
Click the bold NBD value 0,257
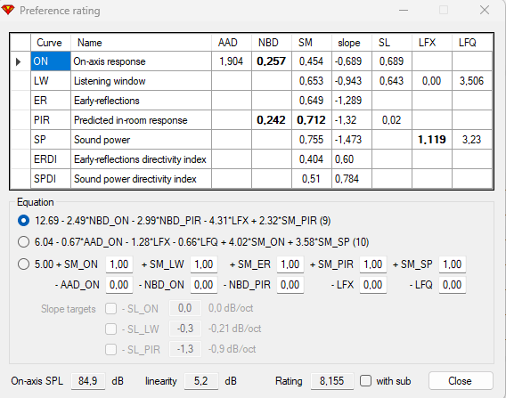tap(272, 61)
